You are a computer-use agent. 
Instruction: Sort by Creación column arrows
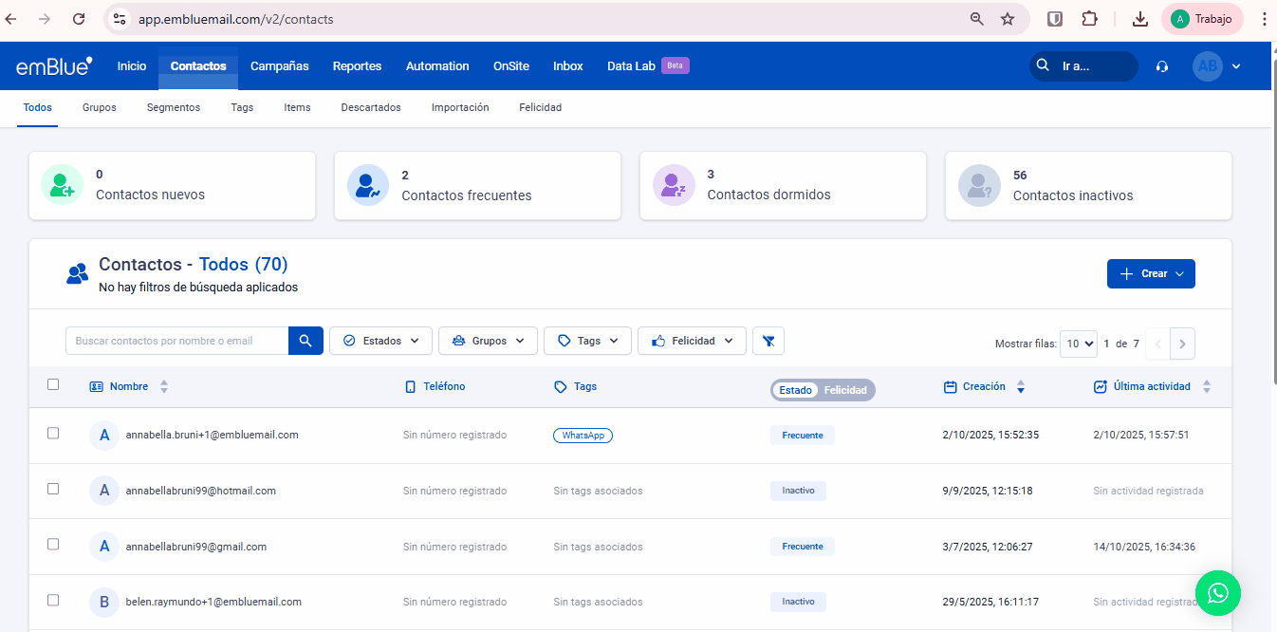coord(1021,387)
